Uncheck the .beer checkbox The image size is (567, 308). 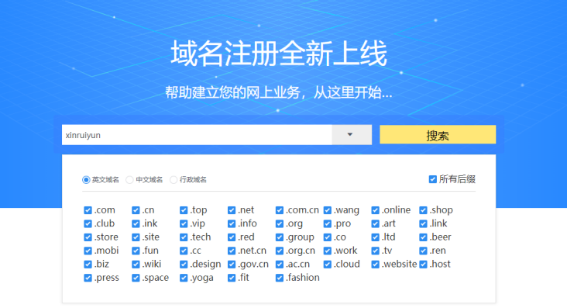pos(423,237)
